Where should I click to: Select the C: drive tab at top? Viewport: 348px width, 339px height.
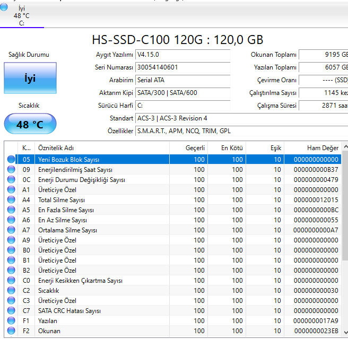22,16
